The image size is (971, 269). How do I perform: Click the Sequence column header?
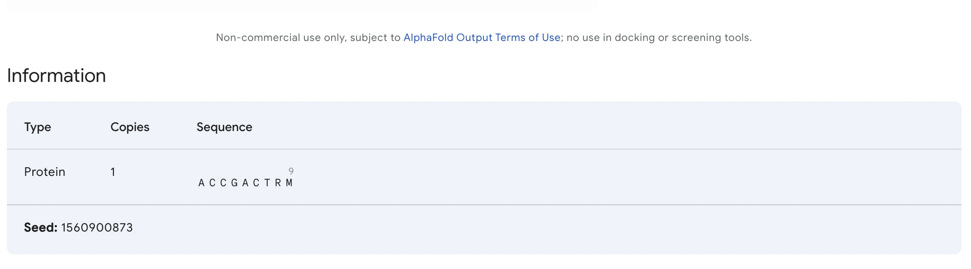coord(224,127)
